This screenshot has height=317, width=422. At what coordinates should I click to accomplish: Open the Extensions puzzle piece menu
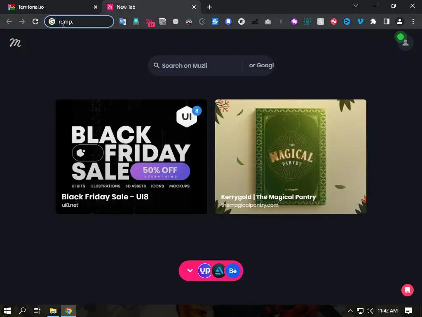pos(373,21)
